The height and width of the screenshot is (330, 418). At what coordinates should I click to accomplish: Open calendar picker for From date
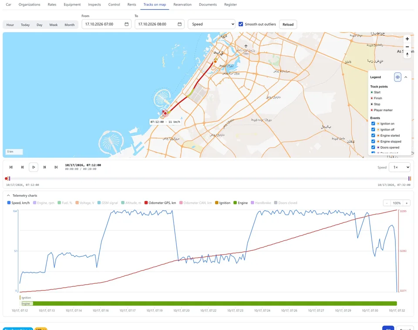126,24
